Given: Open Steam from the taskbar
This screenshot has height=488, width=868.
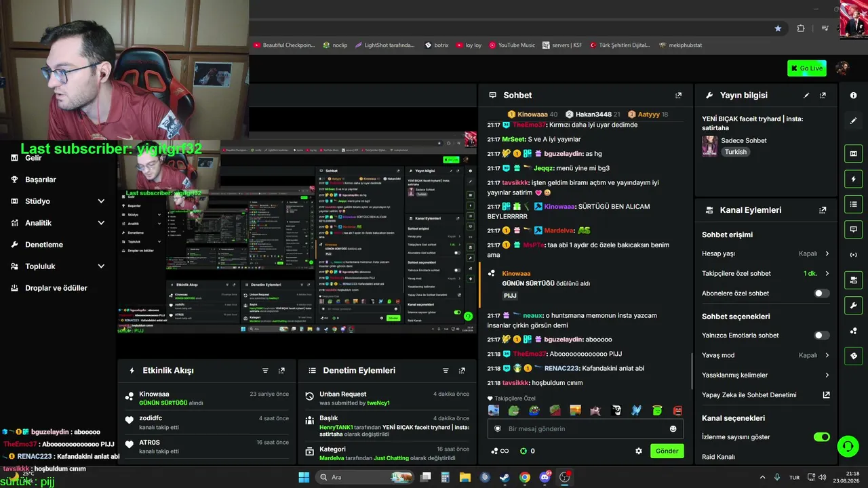Looking at the screenshot, I should tap(505, 477).
